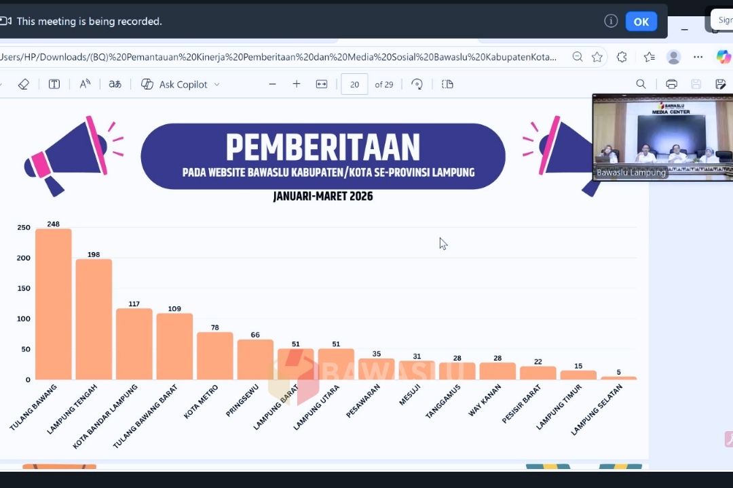This screenshot has height=488, width=733.
Task: Rotate the PDF page
Action: click(x=417, y=84)
